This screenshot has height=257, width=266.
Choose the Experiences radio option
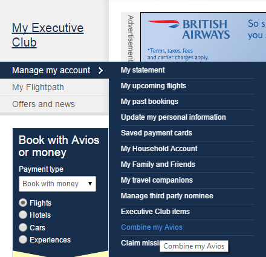tap(23, 239)
